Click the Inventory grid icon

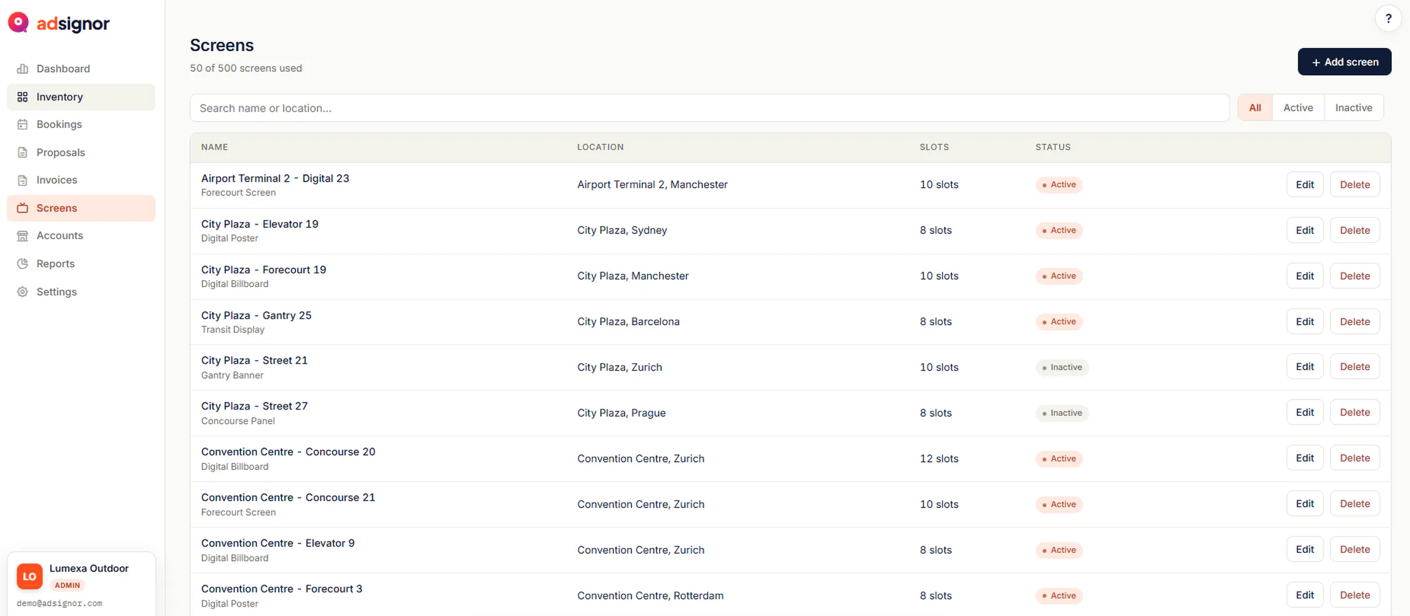pyautogui.click(x=22, y=97)
